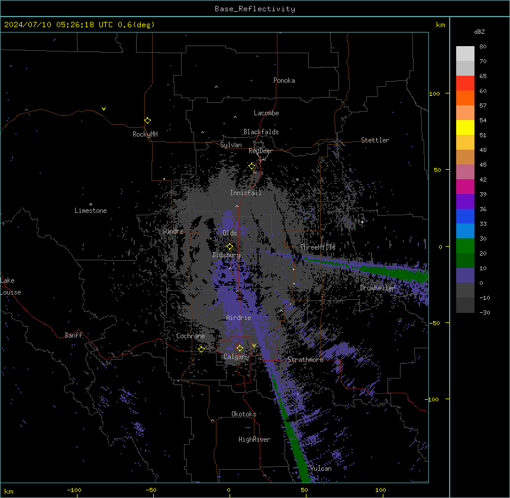Select the Blackfalds label
This screenshot has width=510, height=498.
point(261,132)
